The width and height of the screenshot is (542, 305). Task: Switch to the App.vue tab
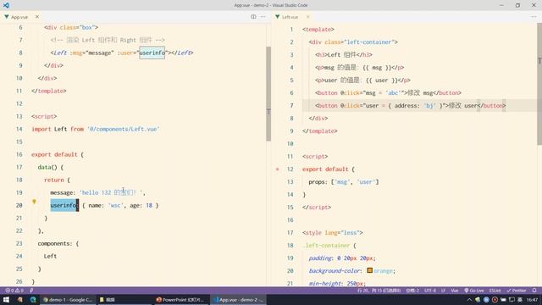point(19,17)
